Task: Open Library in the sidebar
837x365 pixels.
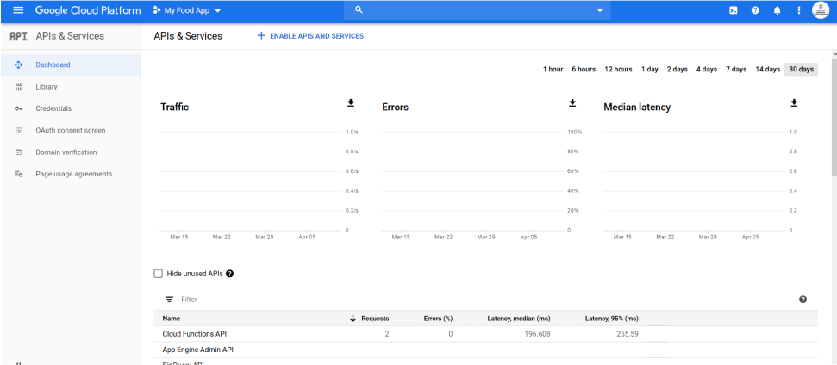Action: tap(47, 87)
